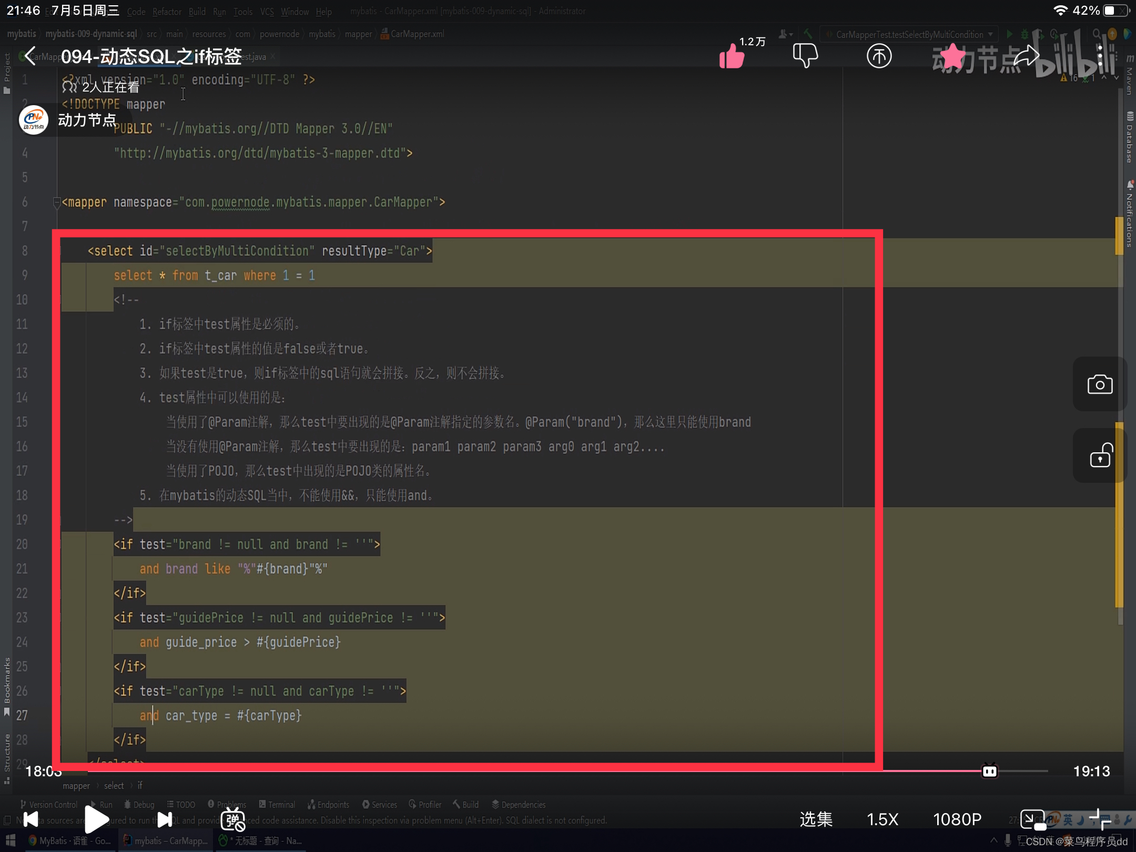Image resolution: width=1136 pixels, height=852 pixels.
Task: Open the 1.5X playback speed selector
Action: click(x=883, y=819)
